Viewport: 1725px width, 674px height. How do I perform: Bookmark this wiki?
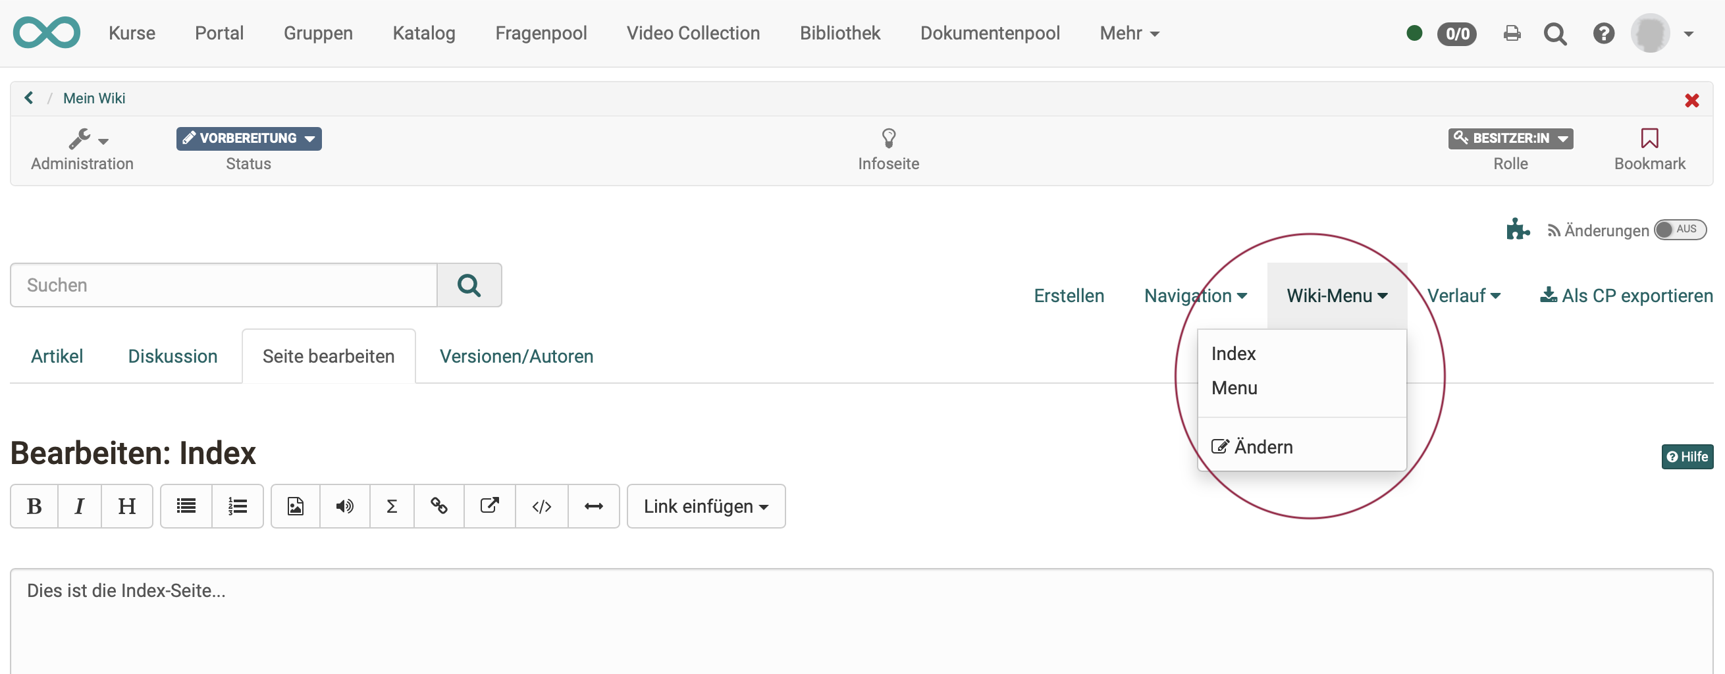coord(1650,149)
